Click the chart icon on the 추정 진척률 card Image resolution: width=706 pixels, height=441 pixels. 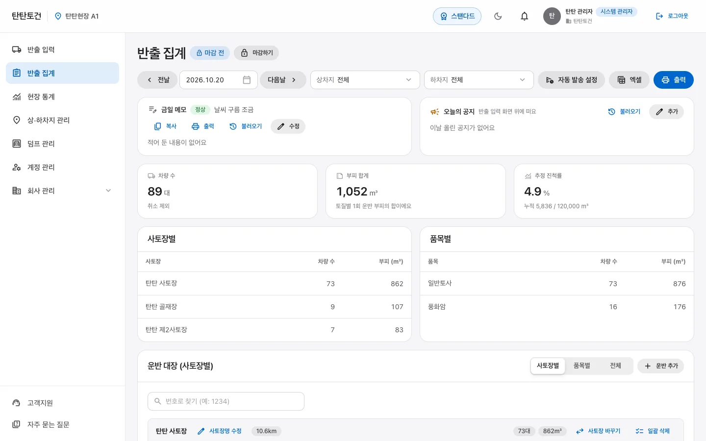(x=528, y=176)
